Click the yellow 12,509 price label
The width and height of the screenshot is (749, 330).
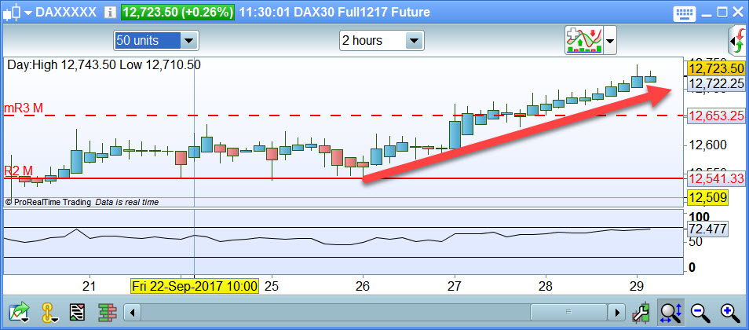707,197
